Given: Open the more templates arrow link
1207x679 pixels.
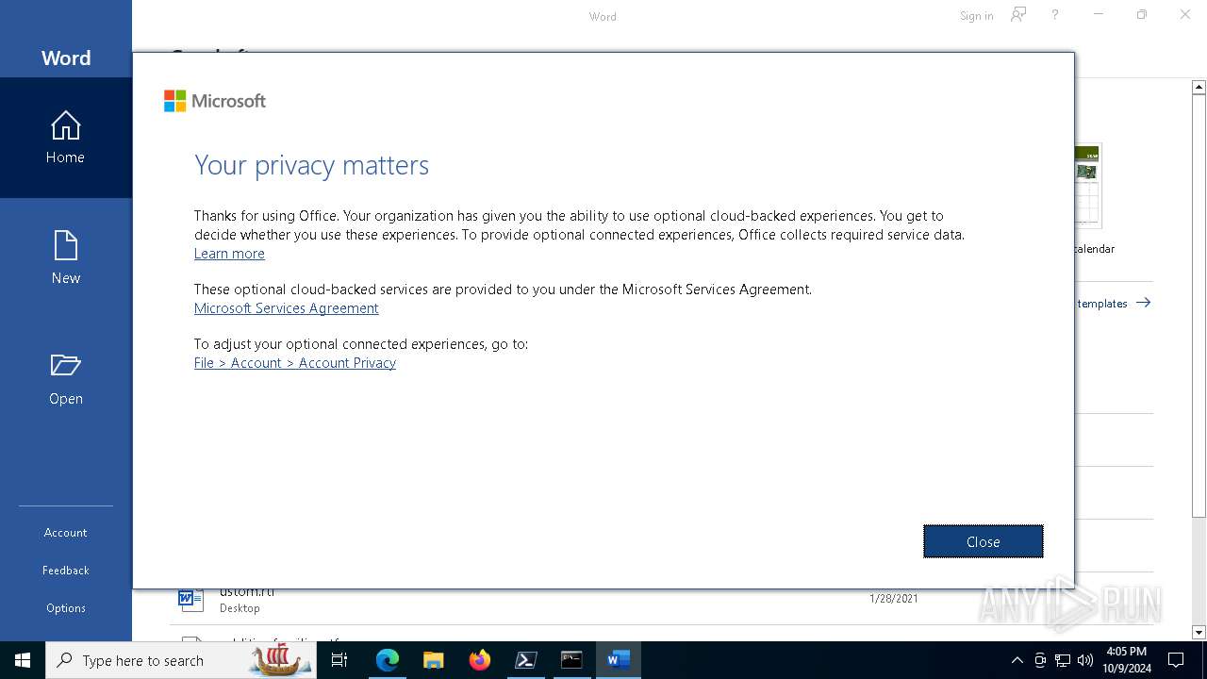Looking at the screenshot, I should (x=1115, y=303).
